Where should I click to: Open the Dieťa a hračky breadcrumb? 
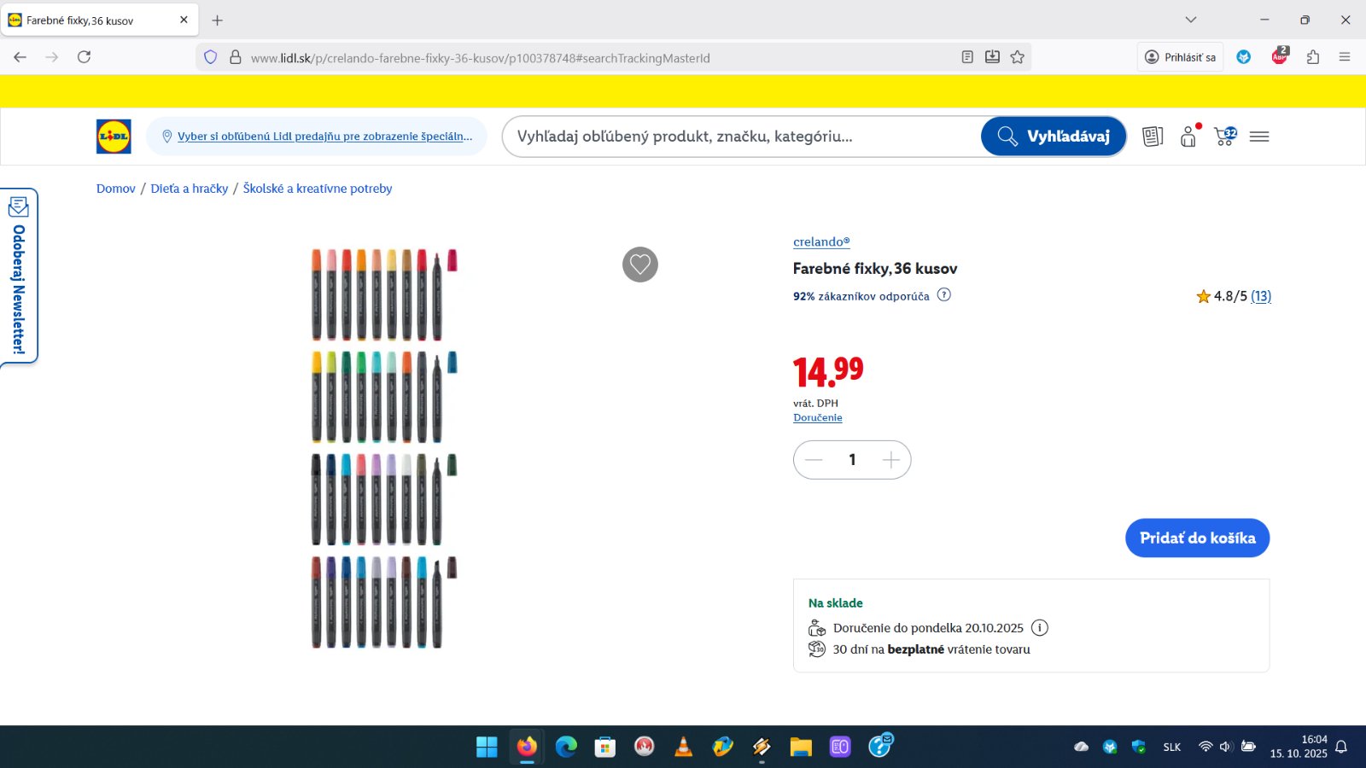190,189
